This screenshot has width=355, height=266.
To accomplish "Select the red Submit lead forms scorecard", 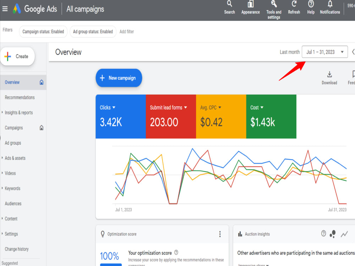I will (x=171, y=116).
